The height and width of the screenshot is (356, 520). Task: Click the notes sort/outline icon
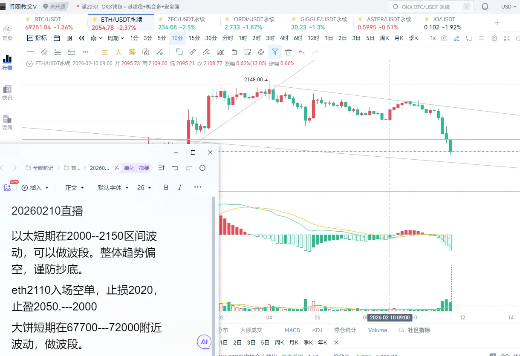(x=161, y=168)
